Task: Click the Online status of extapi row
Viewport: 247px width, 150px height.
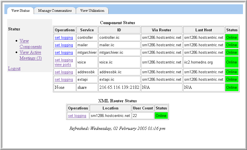Action: (232, 80)
